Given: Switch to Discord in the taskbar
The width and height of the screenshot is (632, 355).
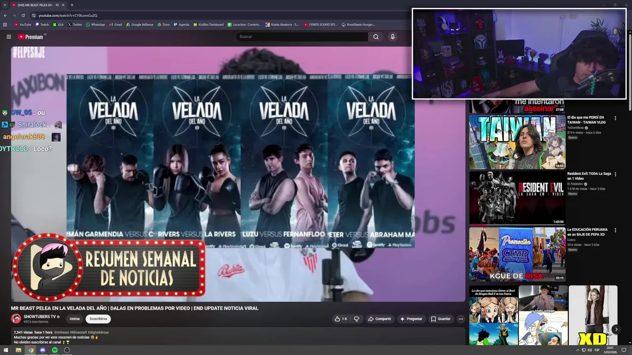Looking at the screenshot, I should coord(42,350).
